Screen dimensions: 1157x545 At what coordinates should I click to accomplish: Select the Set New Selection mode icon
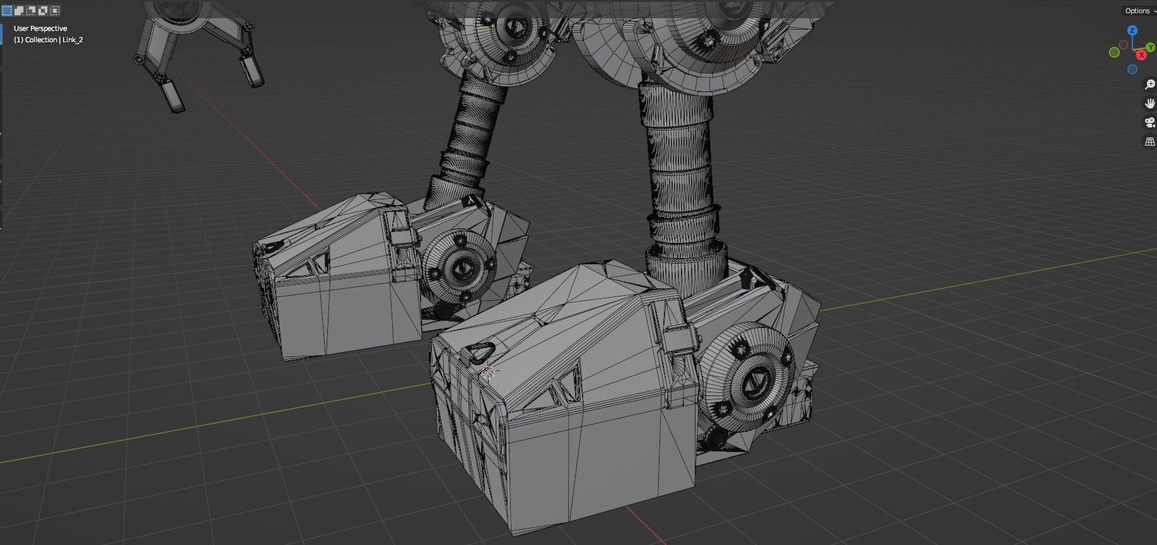(7, 11)
